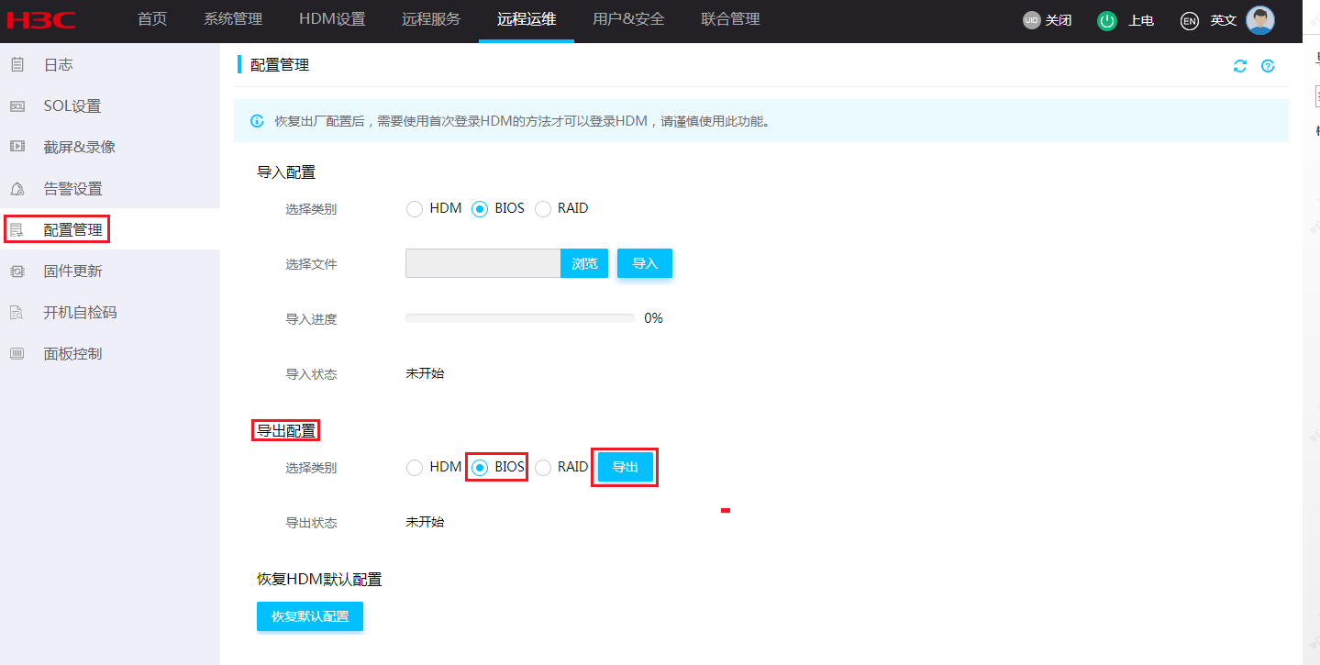Click the 选择文件 file path field
The image size is (1320, 665).
(x=483, y=263)
